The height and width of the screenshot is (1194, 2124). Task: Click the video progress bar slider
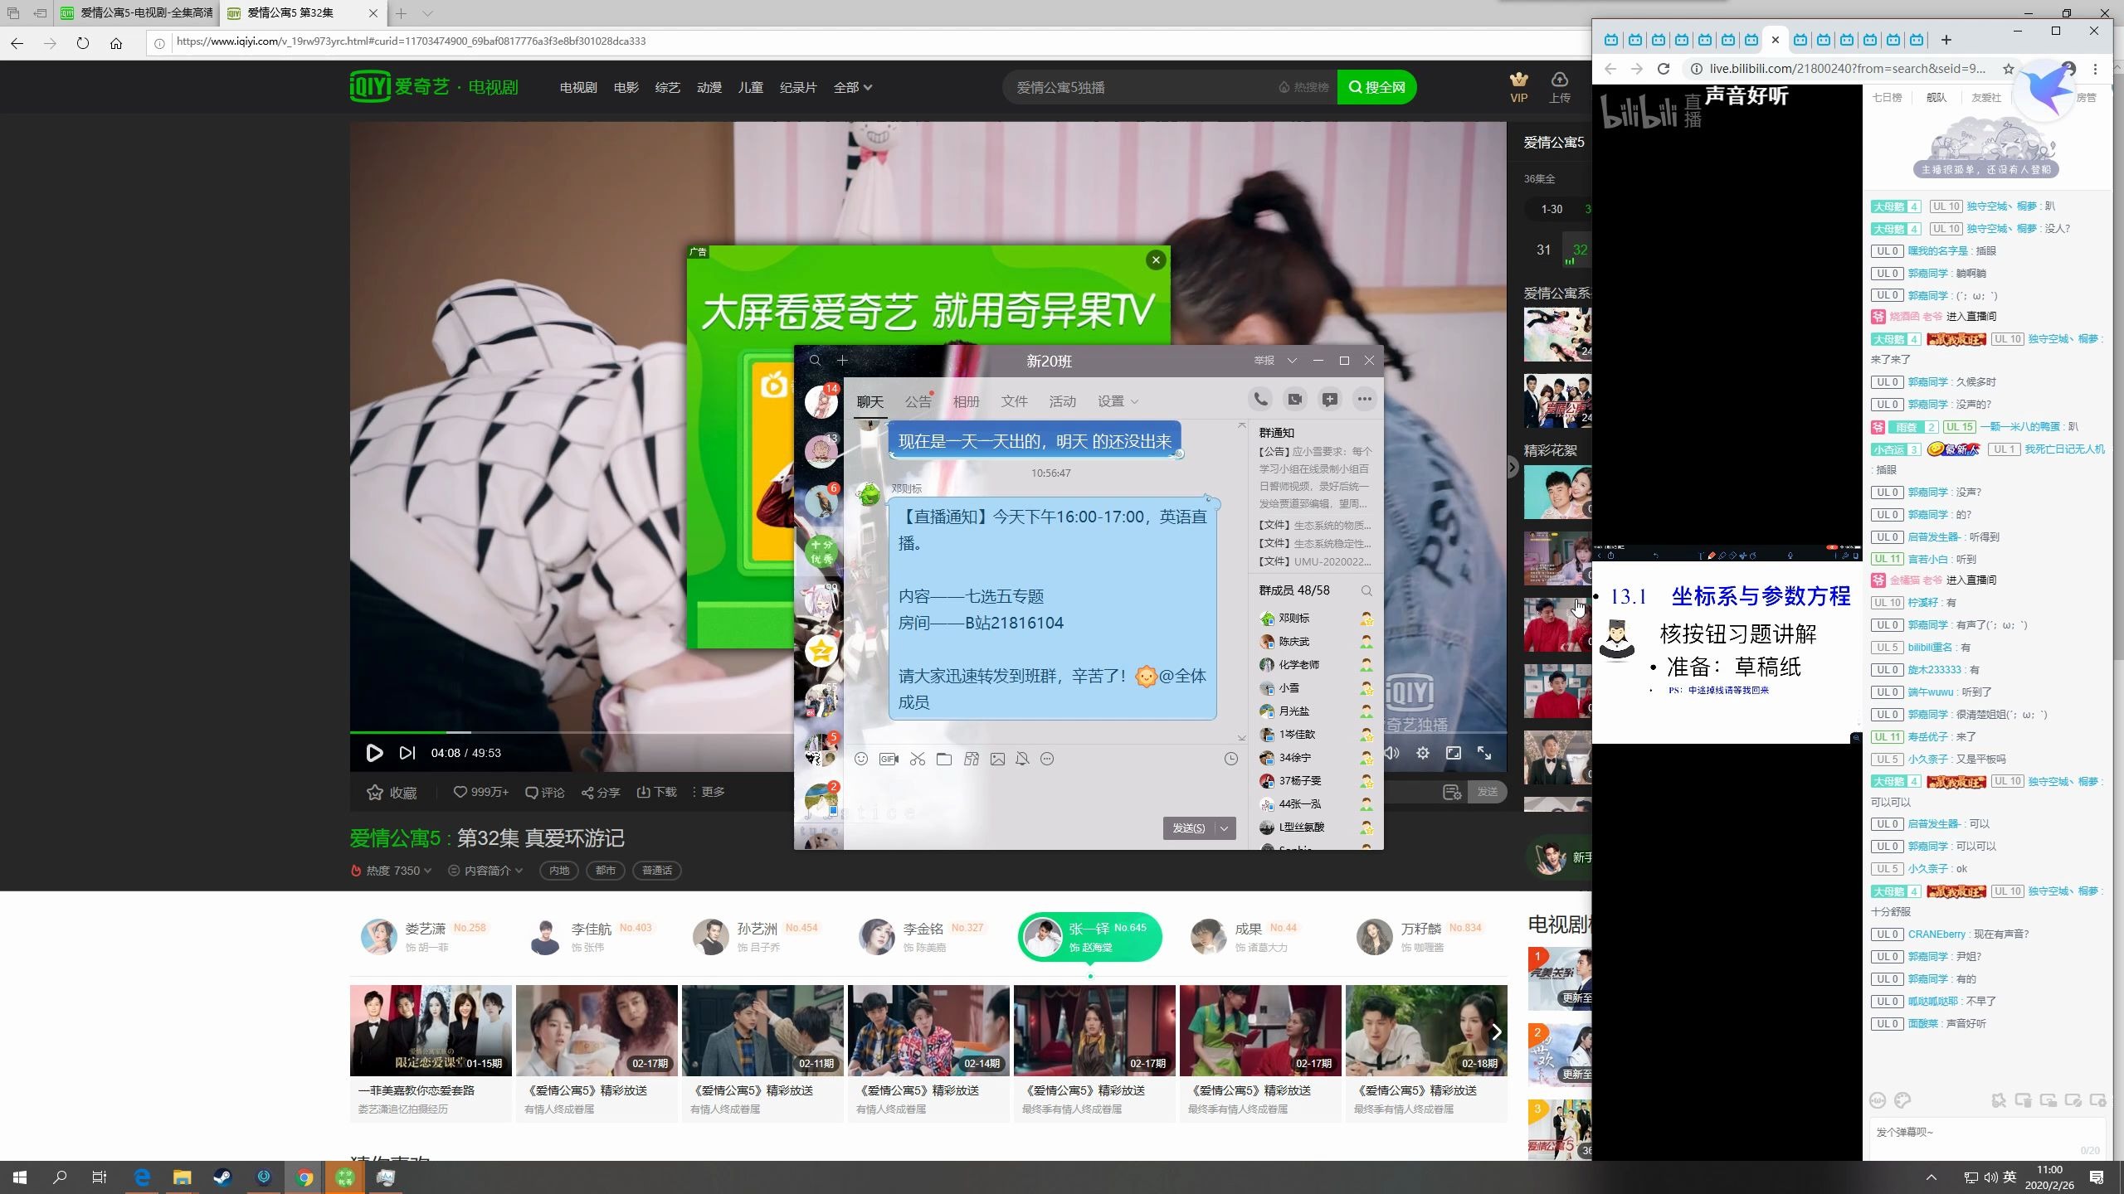[x=448, y=733]
